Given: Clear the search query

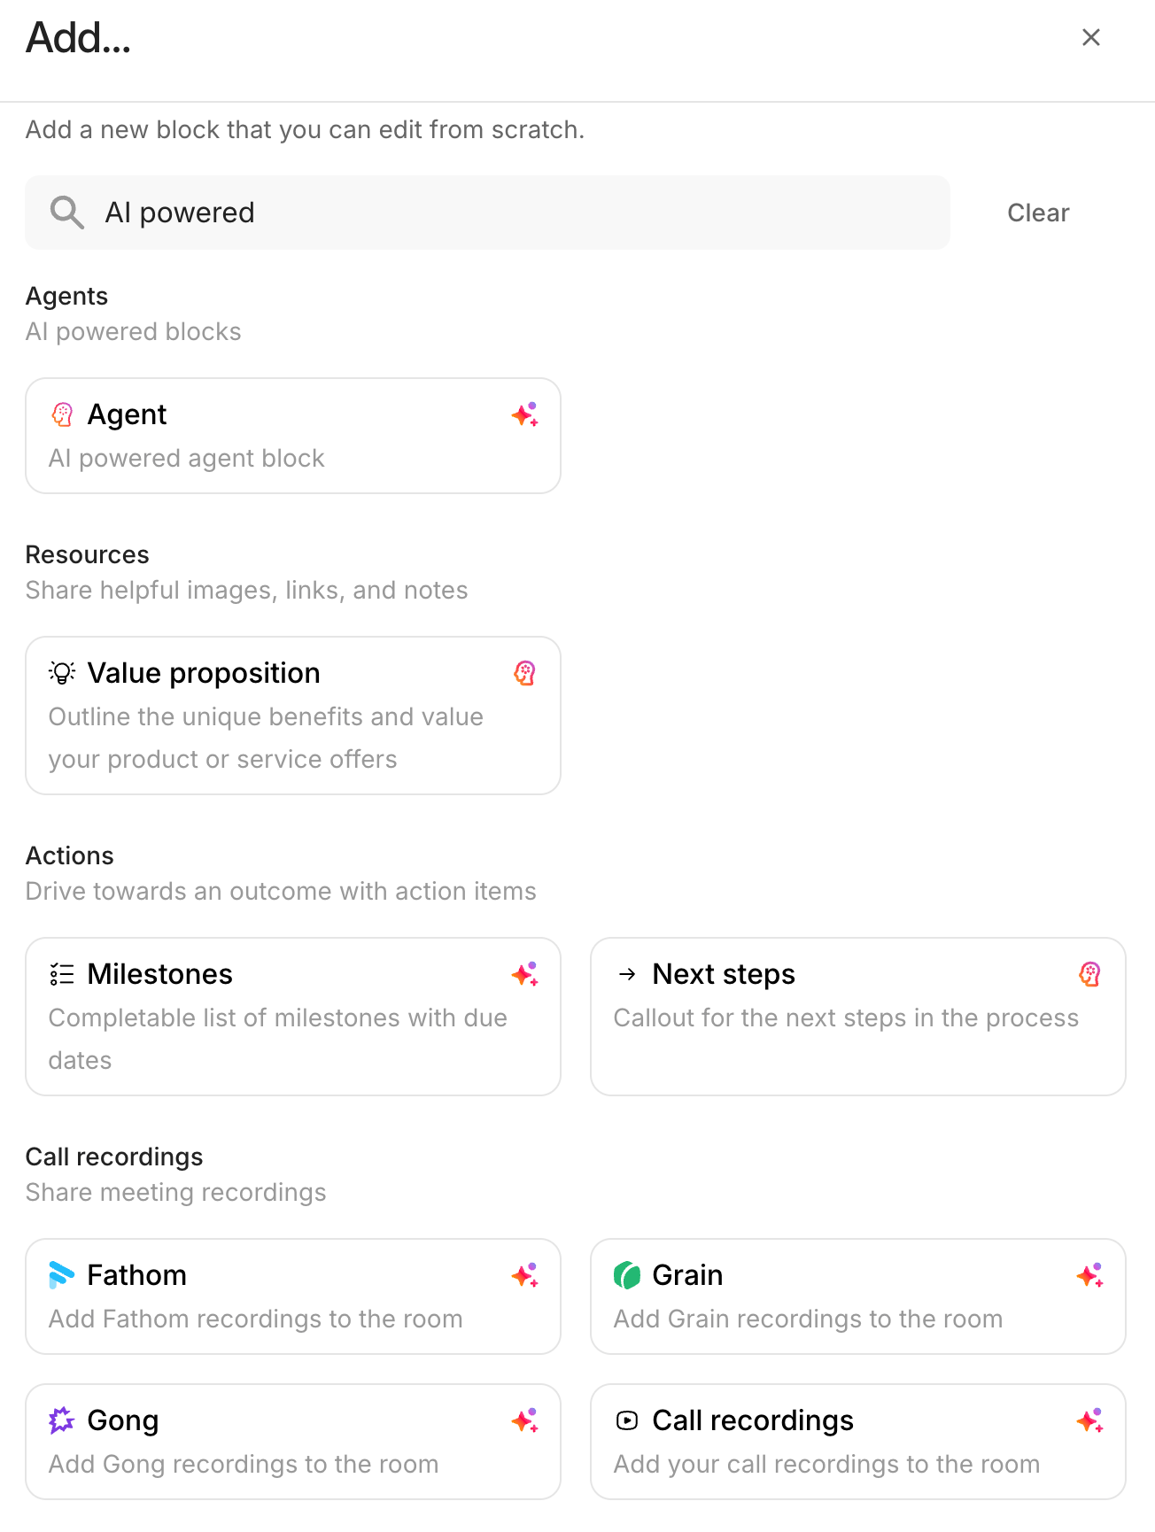Looking at the screenshot, I should click(x=1038, y=213).
